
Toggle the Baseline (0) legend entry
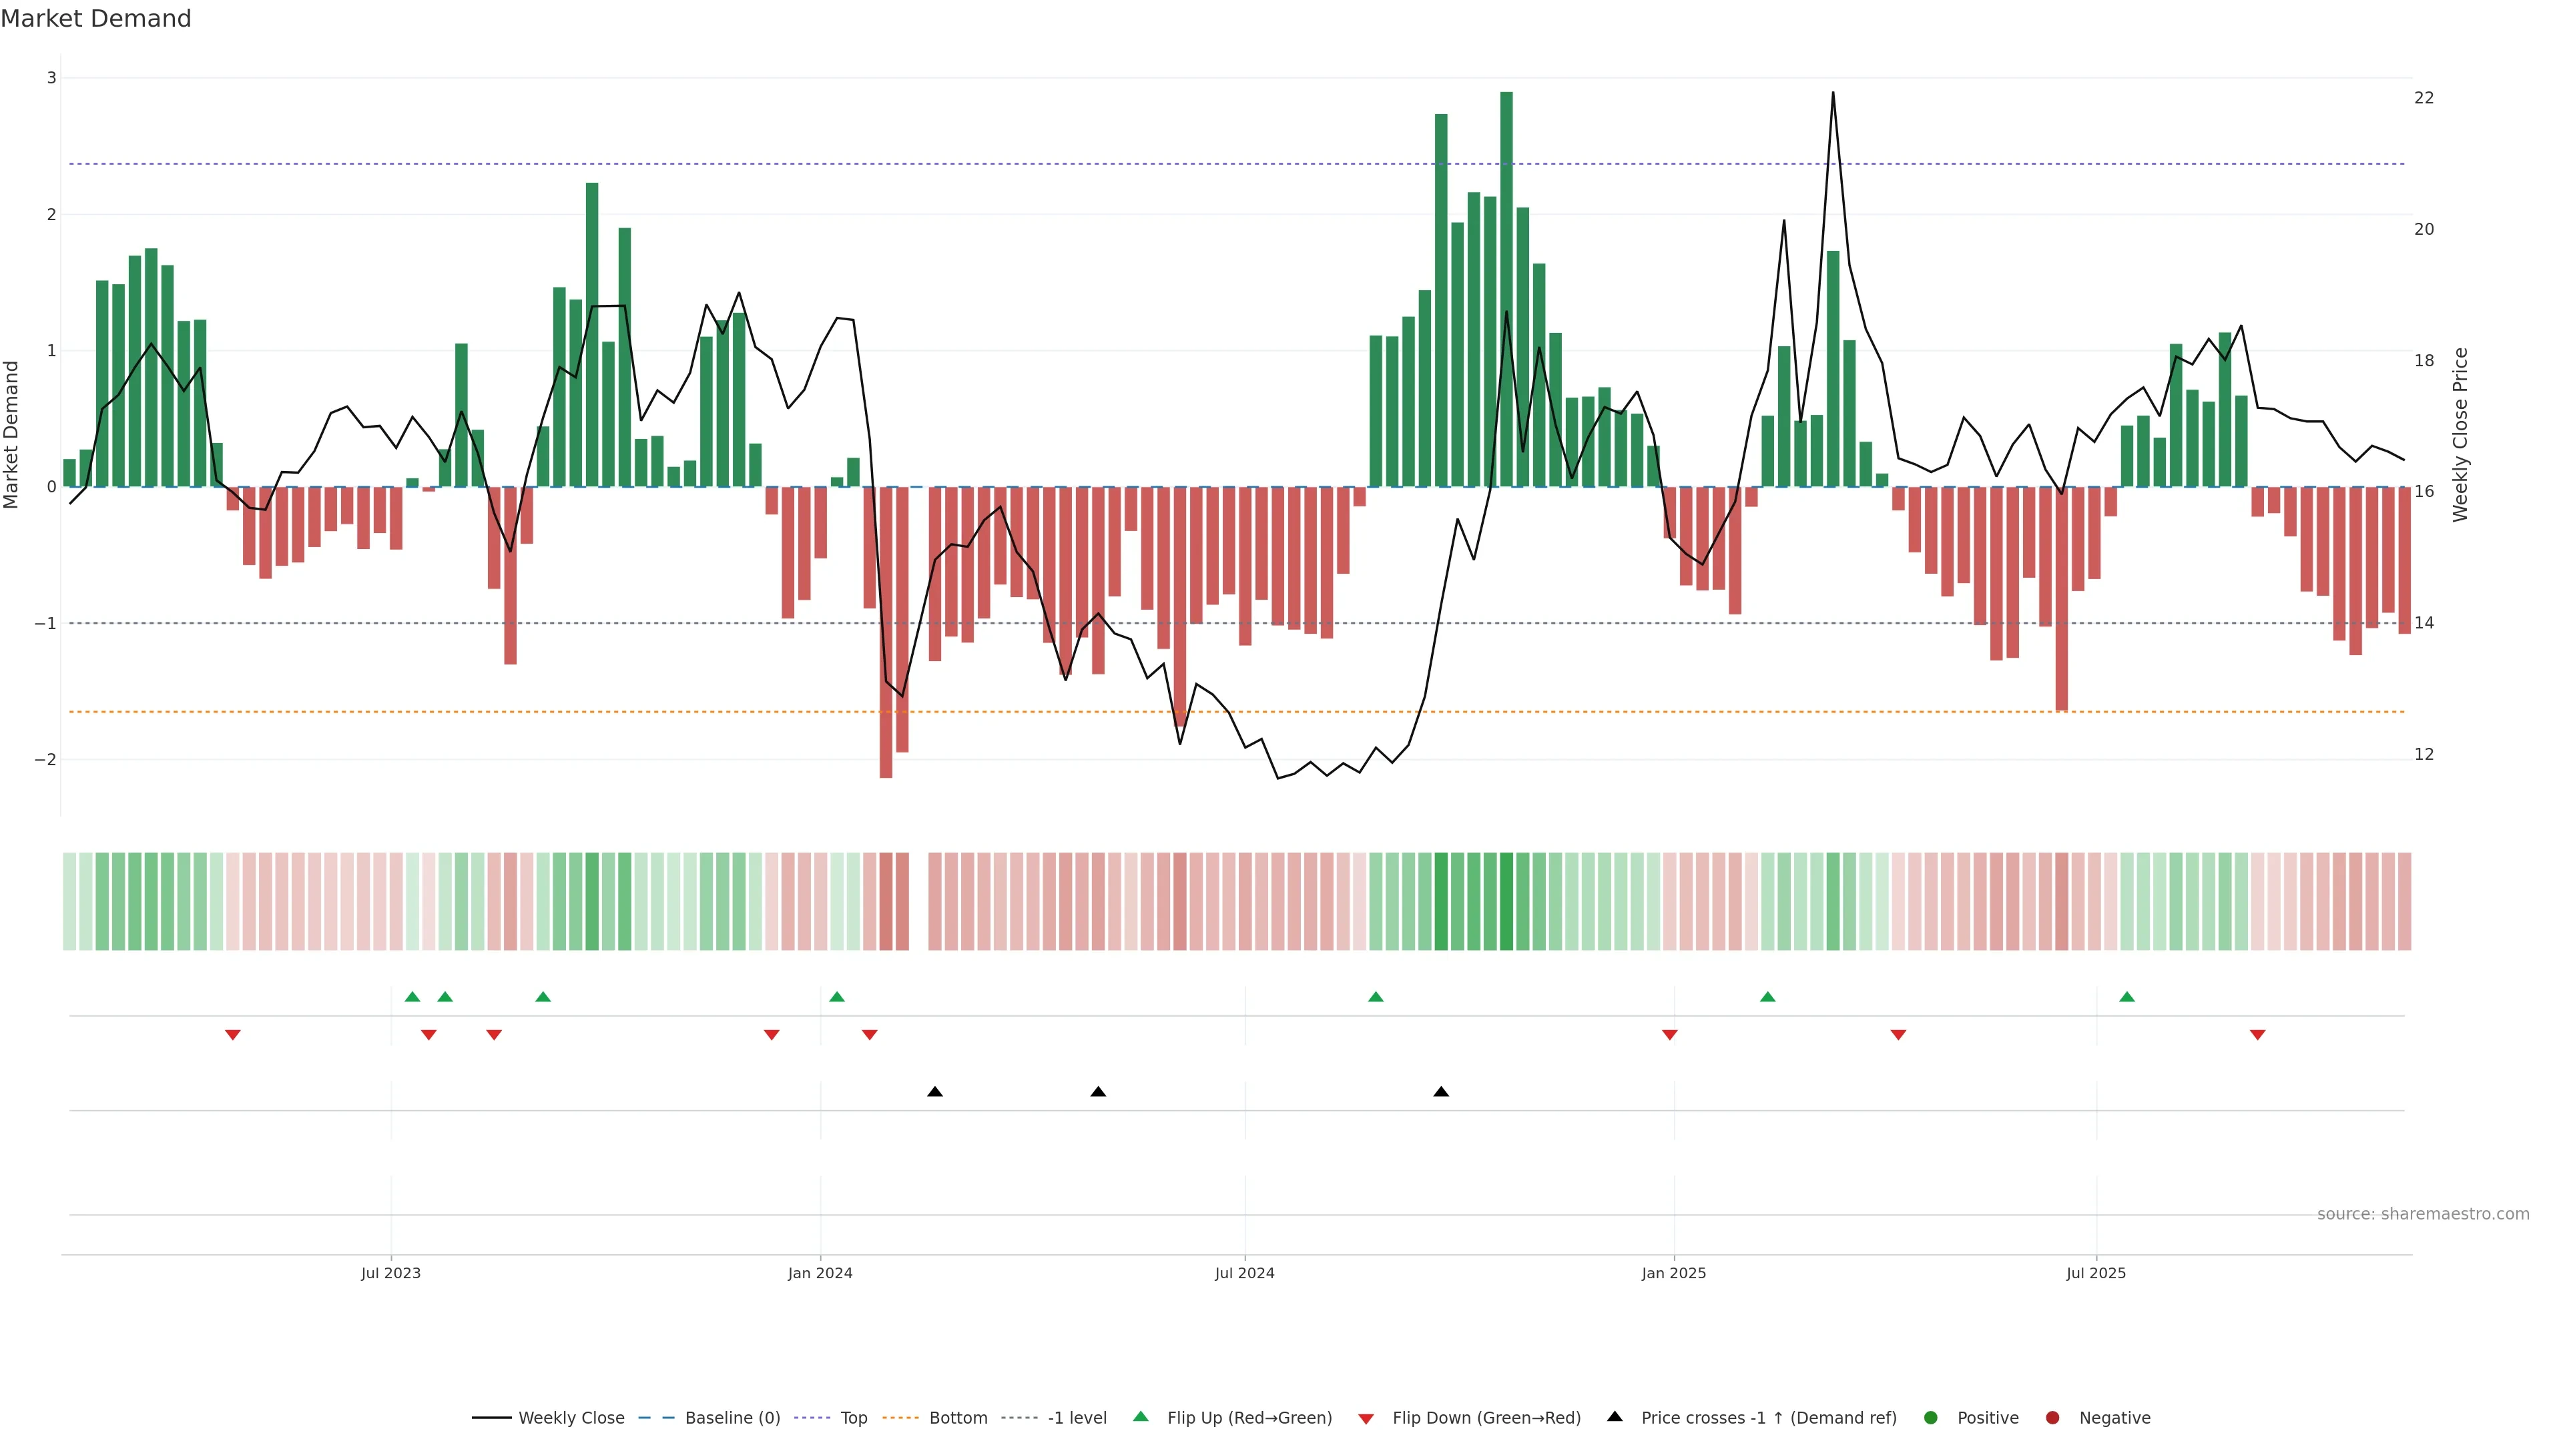point(732,1418)
